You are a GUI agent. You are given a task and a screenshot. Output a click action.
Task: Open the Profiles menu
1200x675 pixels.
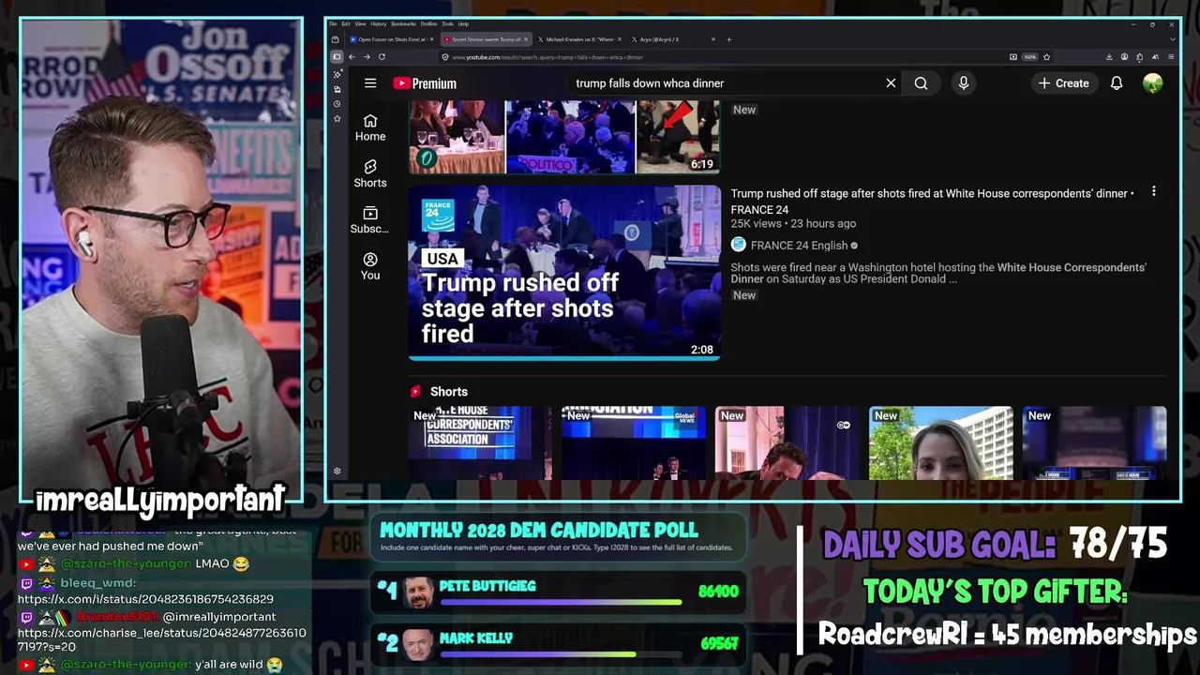coord(428,23)
